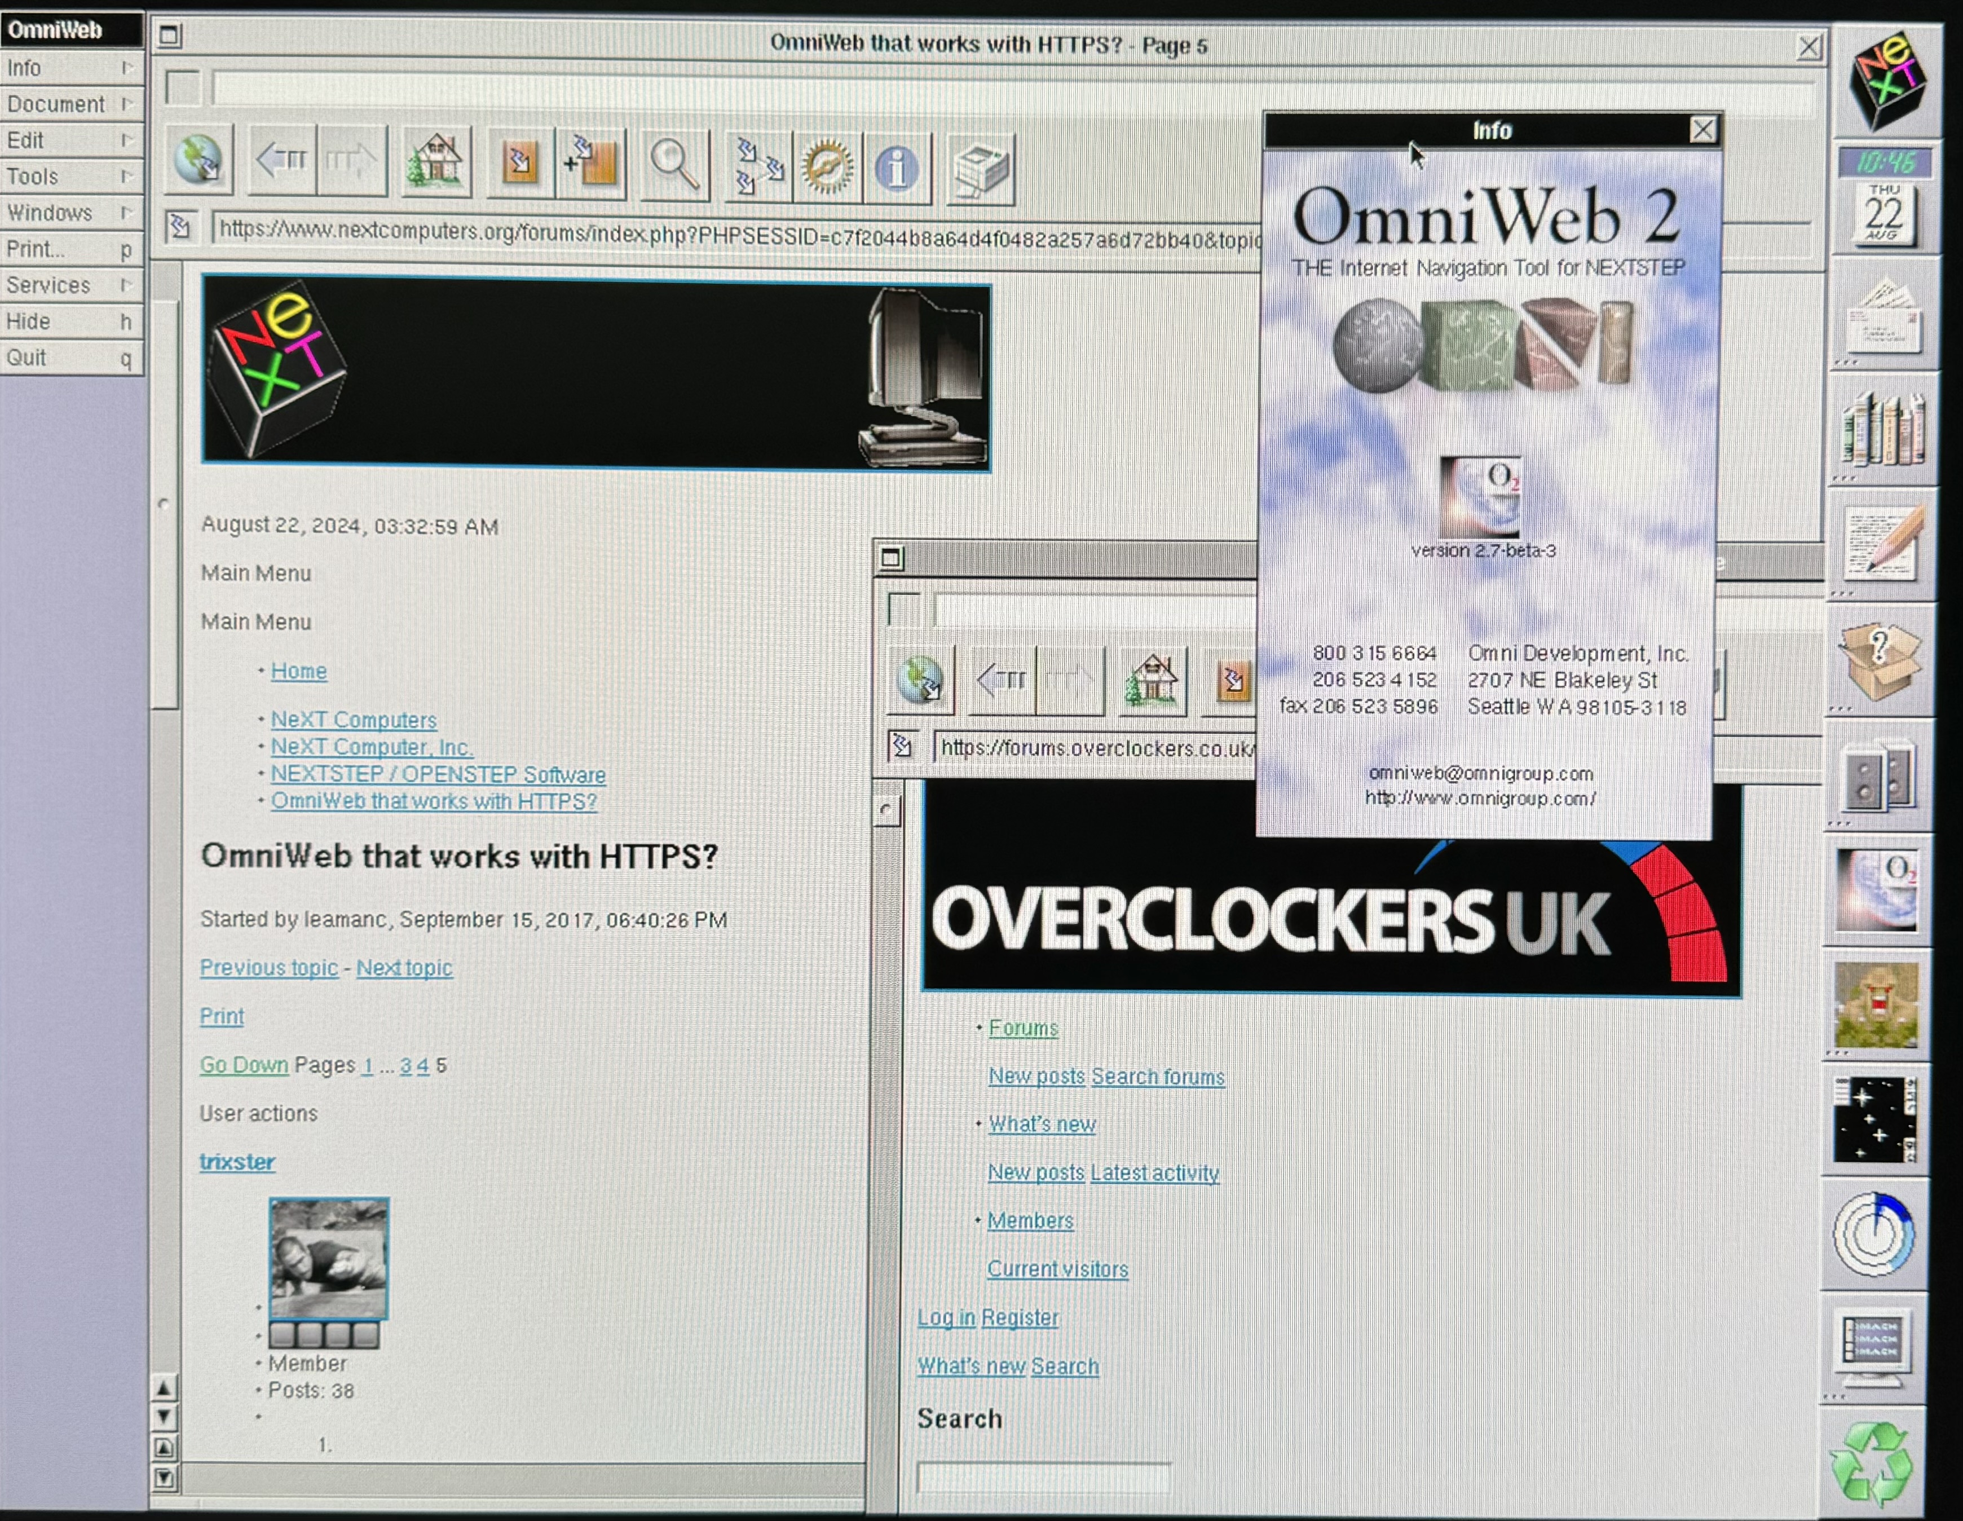Click the Previous topic link
The width and height of the screenshot is (1963, 1521).
(269, 967)
